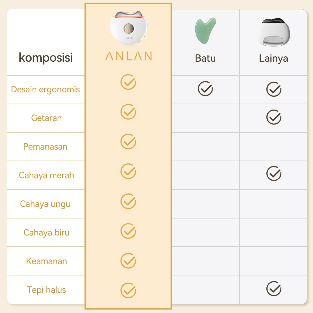Click the ANLAN checkmark for Keamanan
313x313 pixels.
128,260
